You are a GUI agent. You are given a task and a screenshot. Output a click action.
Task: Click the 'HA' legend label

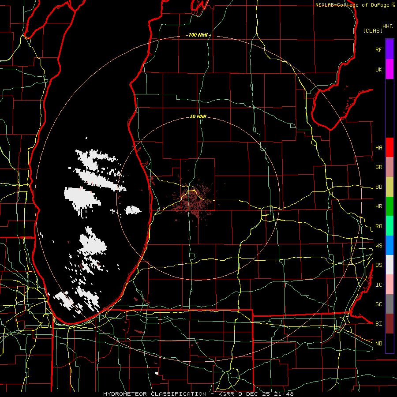[x=378, y=147]
